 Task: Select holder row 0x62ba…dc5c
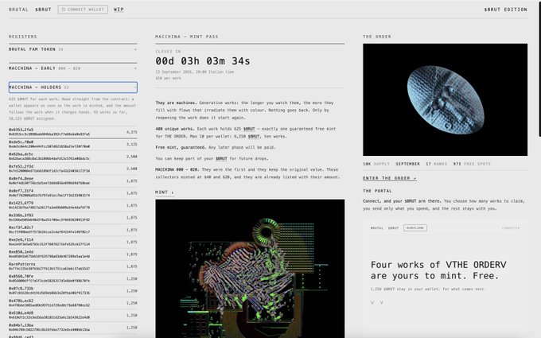click(x=73, y=156)
